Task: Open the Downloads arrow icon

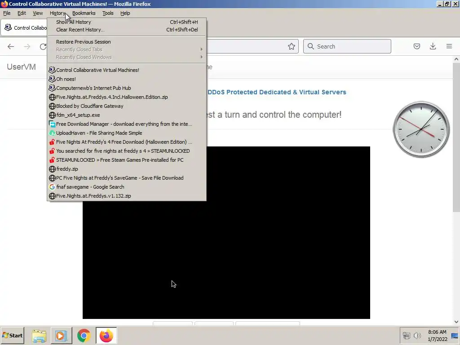Action: click(433, 46)
